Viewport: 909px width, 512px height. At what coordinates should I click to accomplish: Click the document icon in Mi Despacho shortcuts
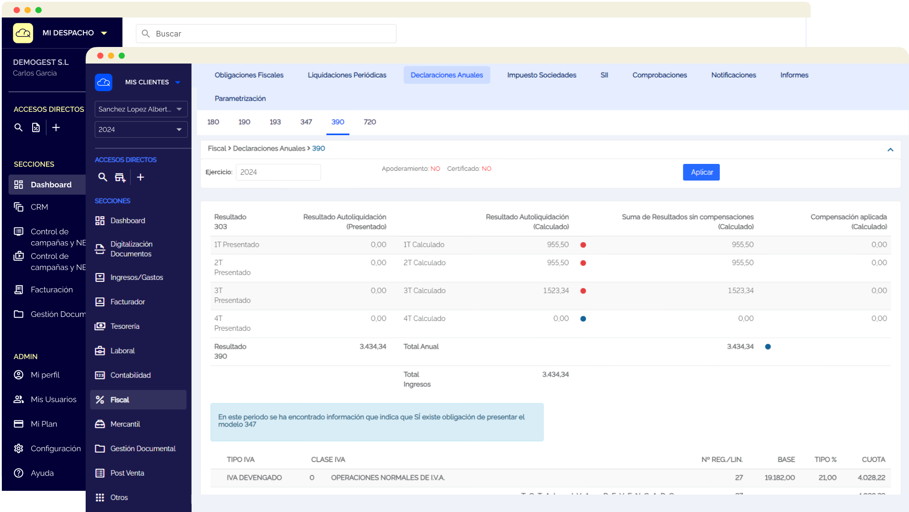[36, 128]
